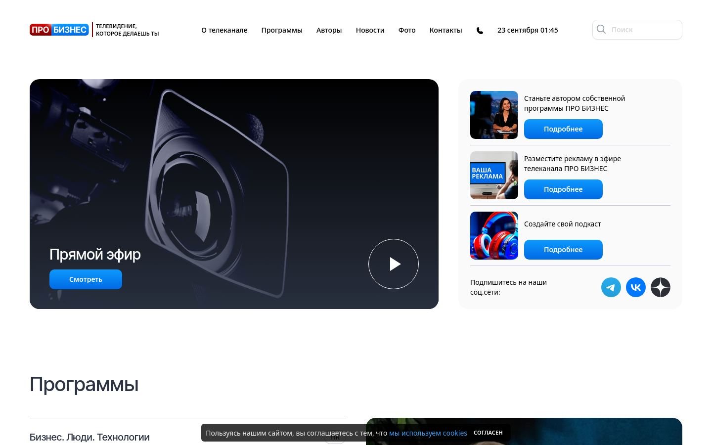Click Подробнее under Создайте свой подкаст

click(563, 250)
